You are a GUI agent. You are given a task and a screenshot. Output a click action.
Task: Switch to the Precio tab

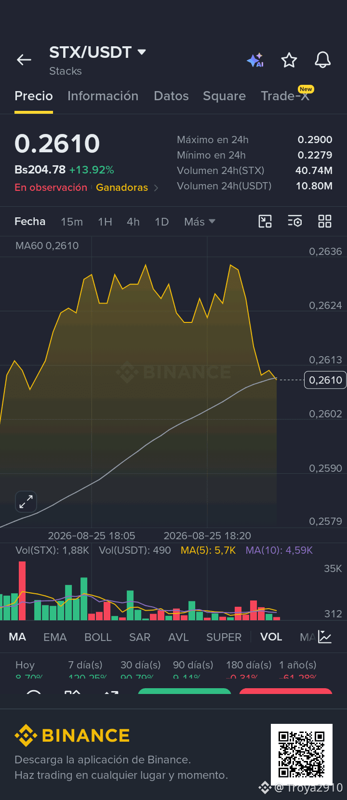[34, 96]
